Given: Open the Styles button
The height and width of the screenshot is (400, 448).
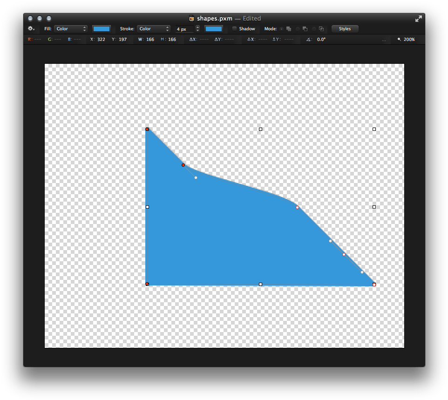Looking at the screenshot, I should pos(345,28).
